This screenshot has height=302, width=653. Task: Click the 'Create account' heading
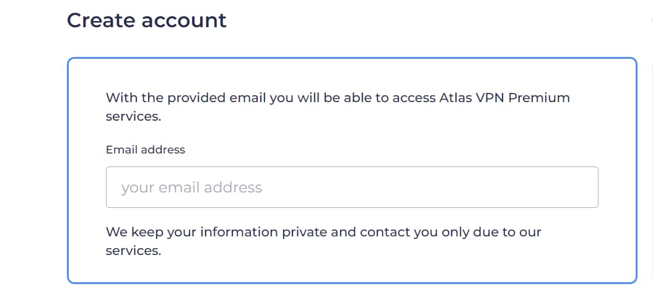coord(147,20)
